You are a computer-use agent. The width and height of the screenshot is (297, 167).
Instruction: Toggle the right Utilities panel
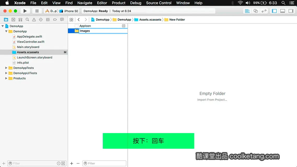291,11
